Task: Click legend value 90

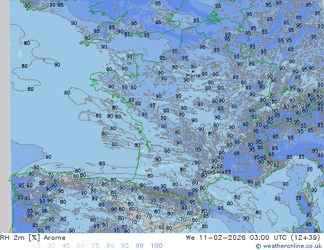Action: 110,246
